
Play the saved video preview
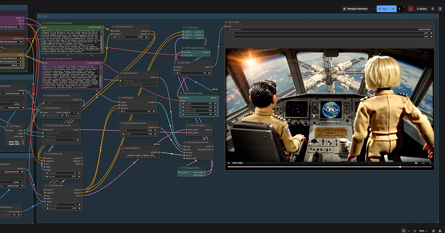(229, 163)
